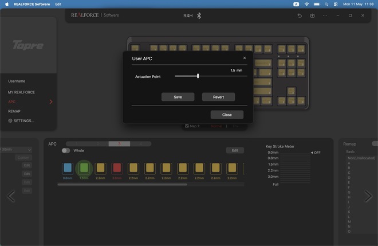Select the blue 0.8mm key swatch
The height and width of the screenshot is (246, 378).
pos(68,168)
